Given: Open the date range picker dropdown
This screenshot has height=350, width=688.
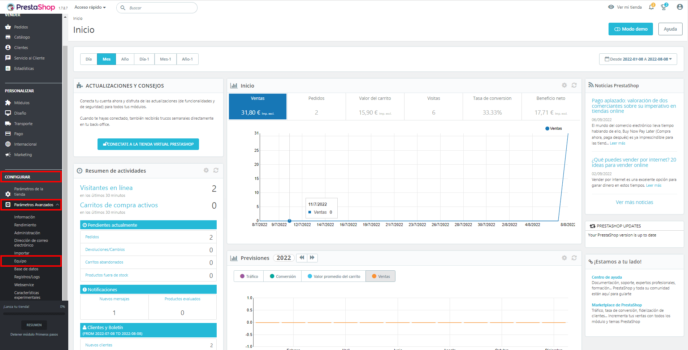Looking at the screenshot, I should [638, 59].
